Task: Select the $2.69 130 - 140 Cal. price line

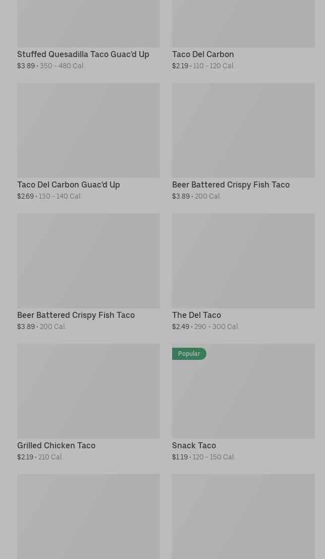Action: [x=49, y=196]
